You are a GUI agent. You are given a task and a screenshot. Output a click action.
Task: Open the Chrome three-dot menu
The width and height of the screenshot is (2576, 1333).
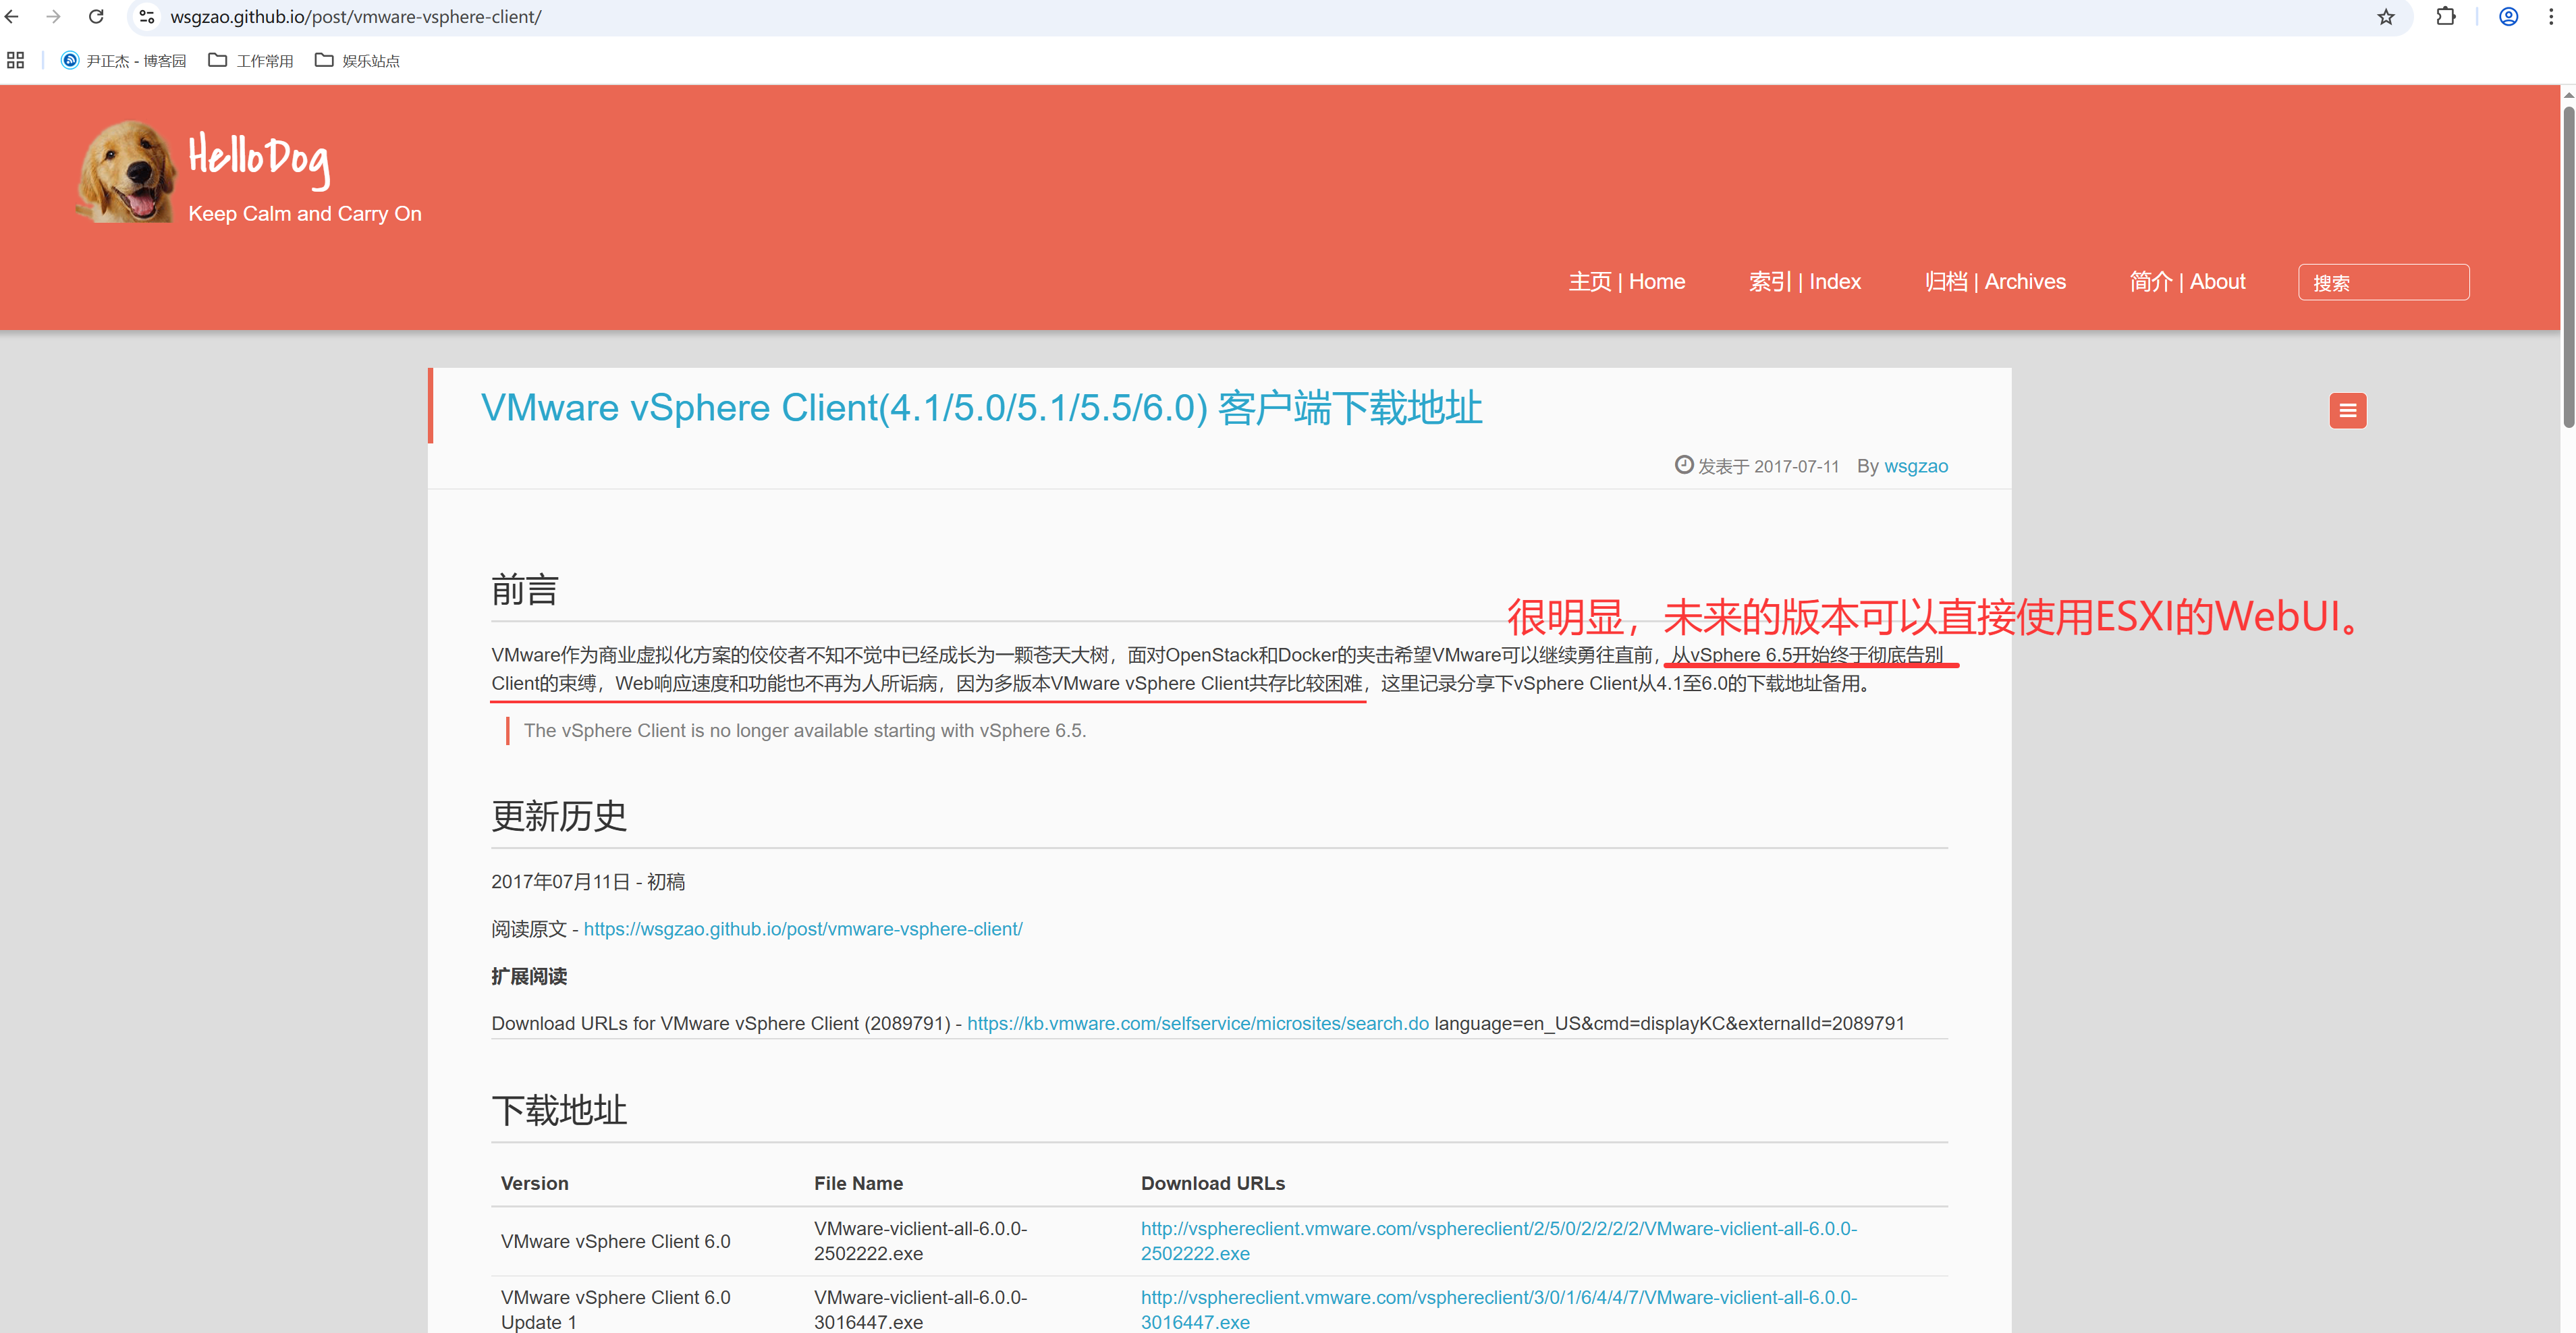(x=2551, y=17)
